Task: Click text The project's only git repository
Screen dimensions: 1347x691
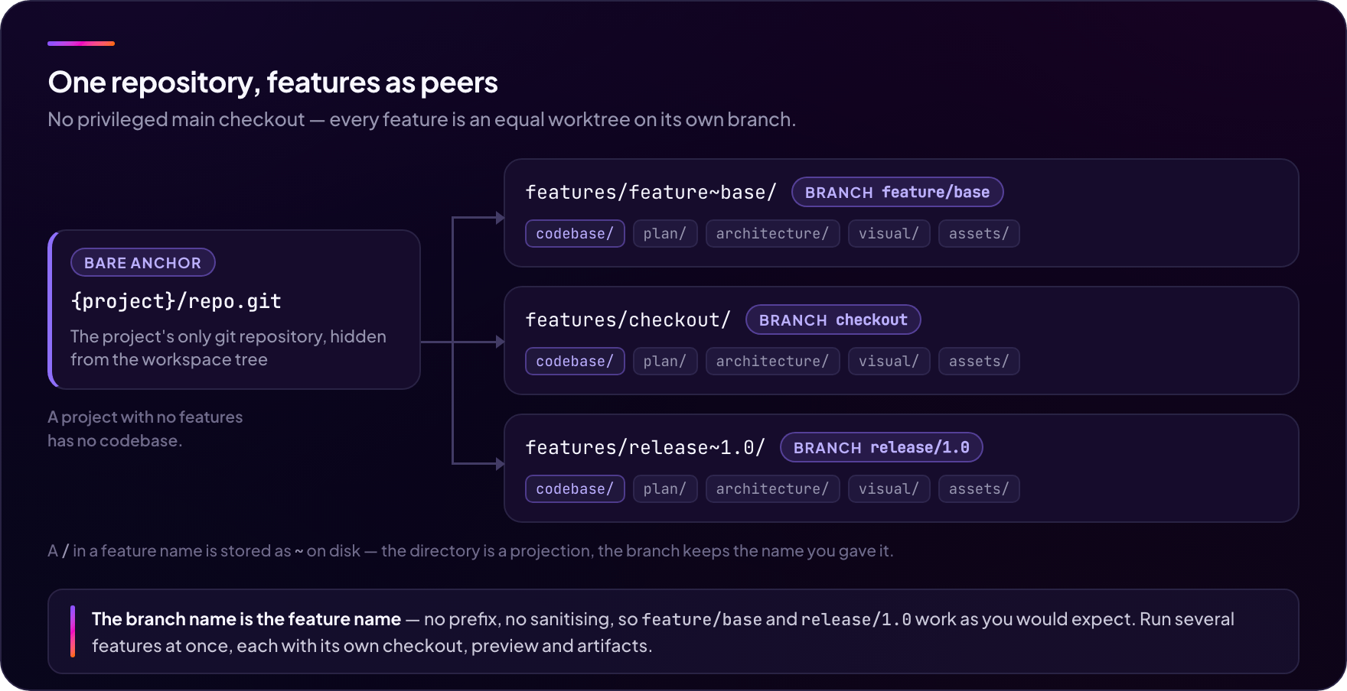Action: [x=228, y=348]
